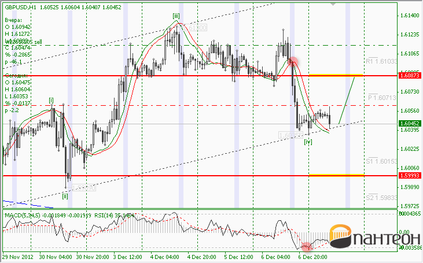
Task: Click the gray chart shift triangle at top
Action: click(x=333, y=4)
